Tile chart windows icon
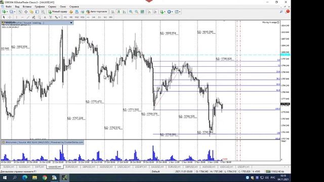 coord(142,12)
